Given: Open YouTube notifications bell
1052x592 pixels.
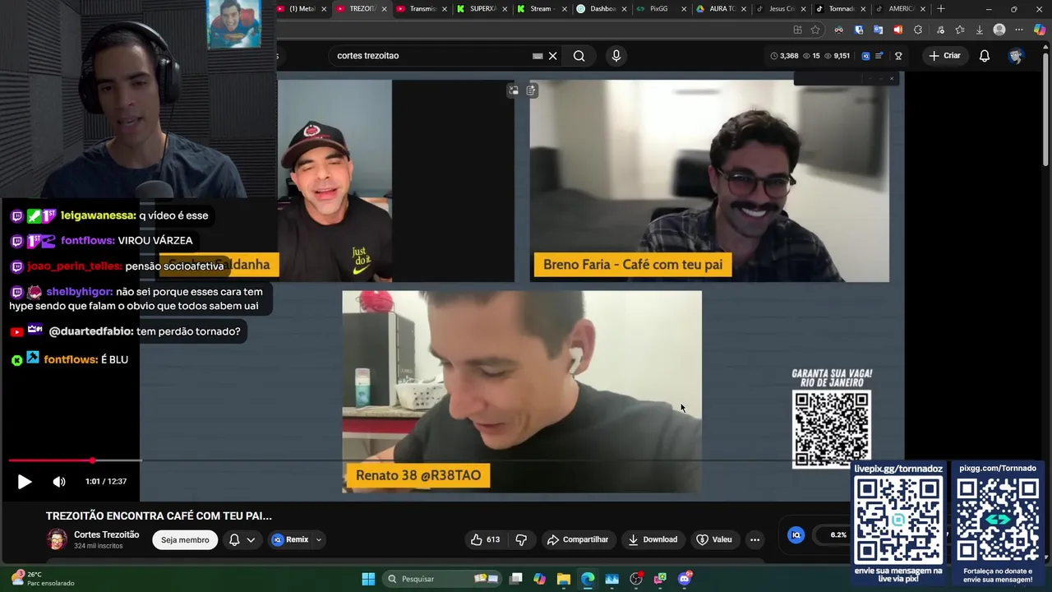Looking at the screenshot, I should pos(985,56).
